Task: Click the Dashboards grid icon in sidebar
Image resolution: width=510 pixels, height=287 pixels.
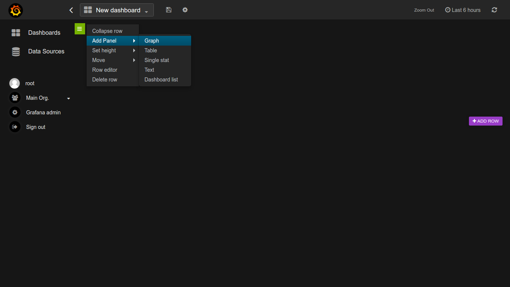Action: (16, 33)
